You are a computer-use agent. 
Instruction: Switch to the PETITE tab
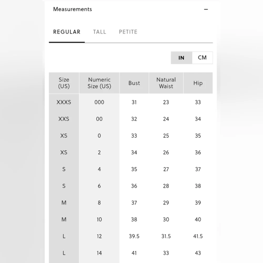(x=128, y=32)
